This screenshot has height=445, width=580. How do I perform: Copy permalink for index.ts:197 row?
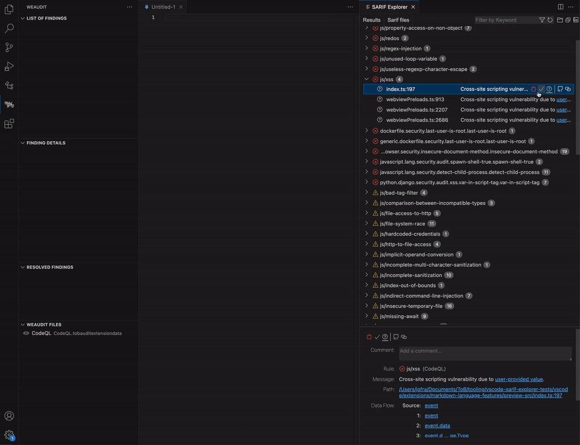coord(568,89)
